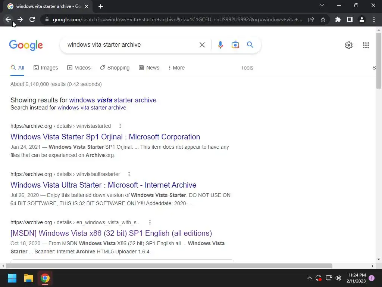Open Chrome's three-dot menu
Viewport: 382px width, 287px height.
pos(374,19)
